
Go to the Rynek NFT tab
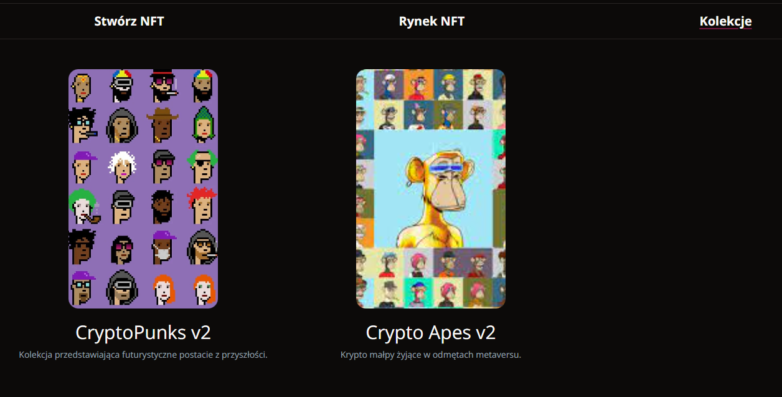tap(431, 21)
